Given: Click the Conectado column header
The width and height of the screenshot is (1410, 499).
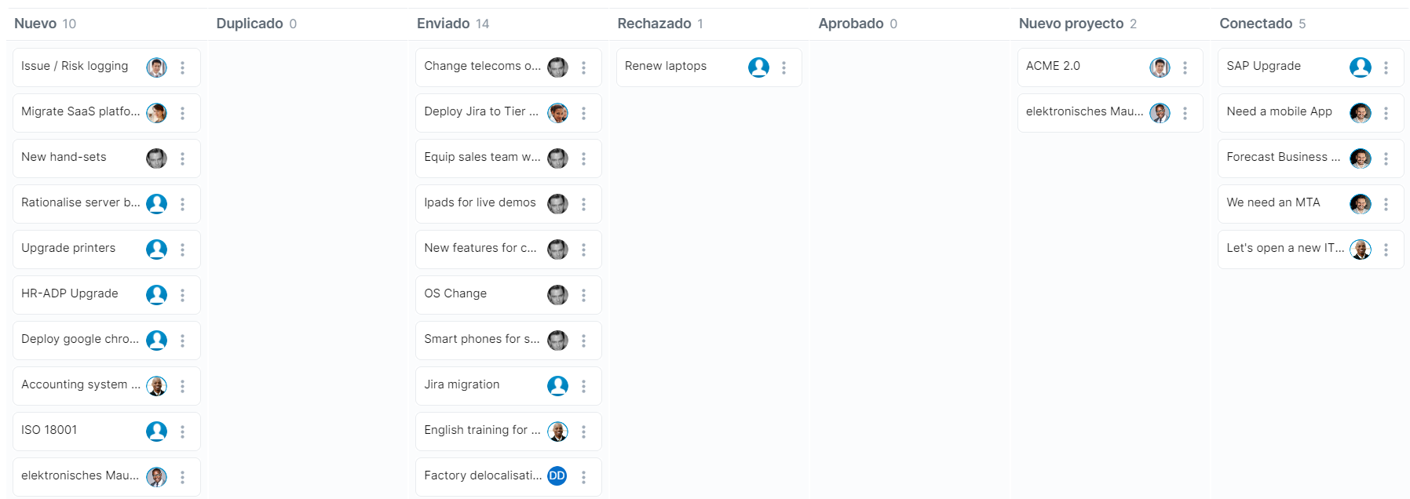Looking at the screenshot, I should (1255, 24).
